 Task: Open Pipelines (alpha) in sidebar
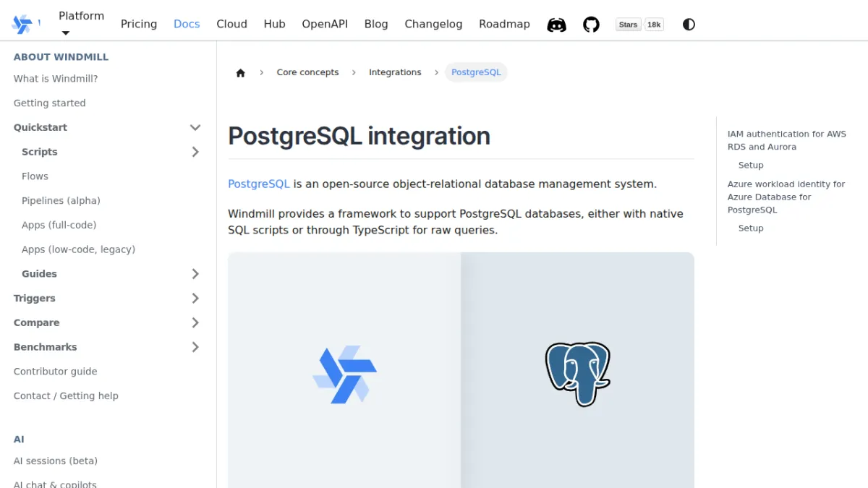tap(61, 201)
